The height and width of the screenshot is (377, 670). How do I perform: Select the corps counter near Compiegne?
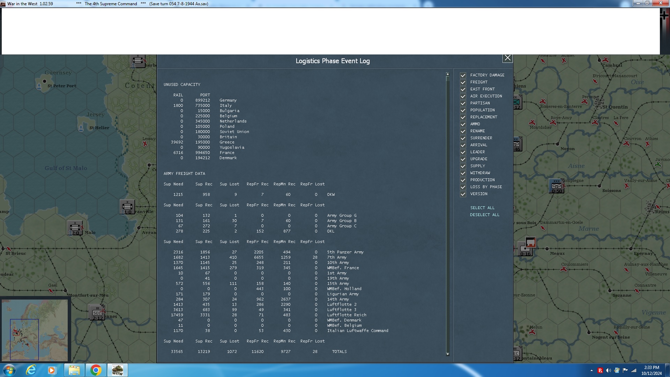(x=556, y=186)
